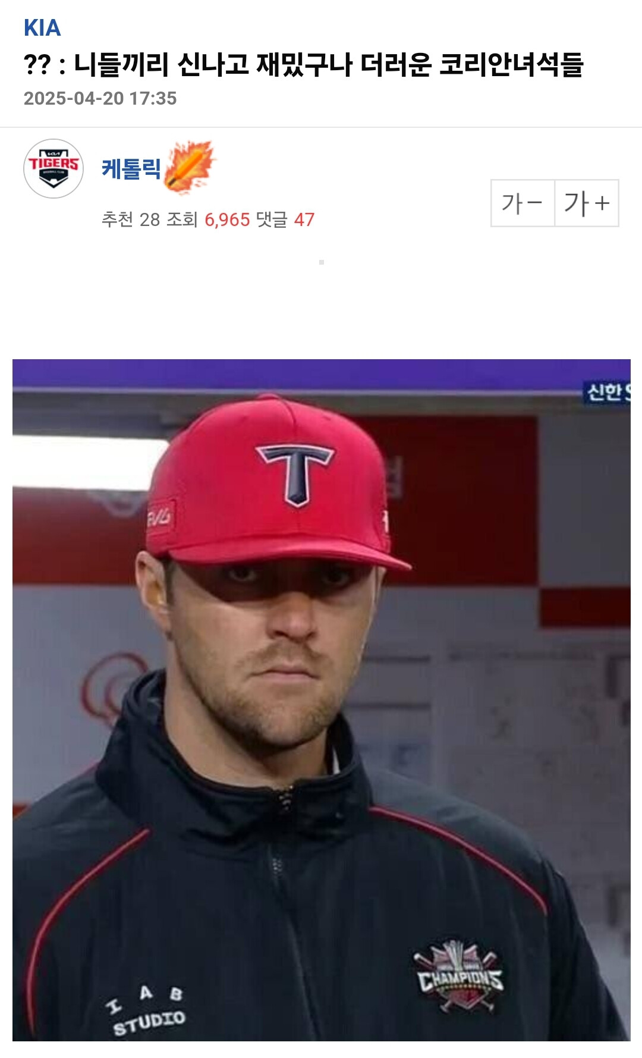The width and height of the screenshot is (642, 1058).
Task: Click the 조회 6,965 view count
Action: pos(208,219)
